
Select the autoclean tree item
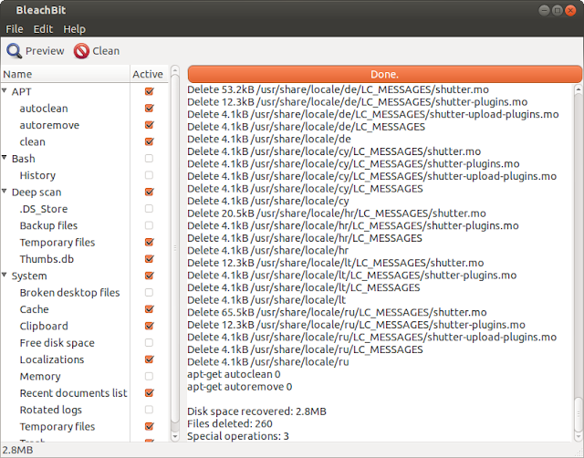pyautogui.click(x=44, y=109)
